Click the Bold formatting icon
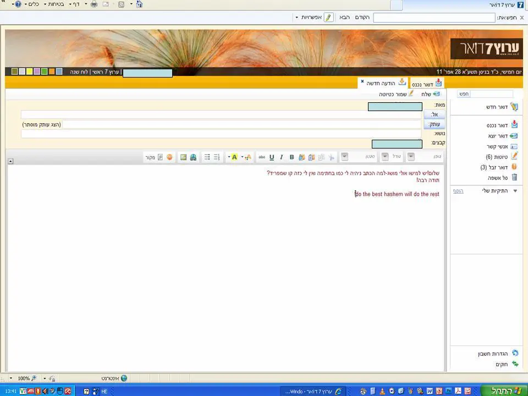This screenshot has width=528, height=396. click(291, 157)
